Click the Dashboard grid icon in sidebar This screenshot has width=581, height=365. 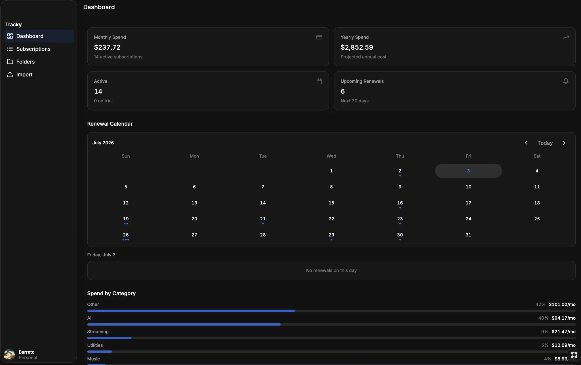10,36
